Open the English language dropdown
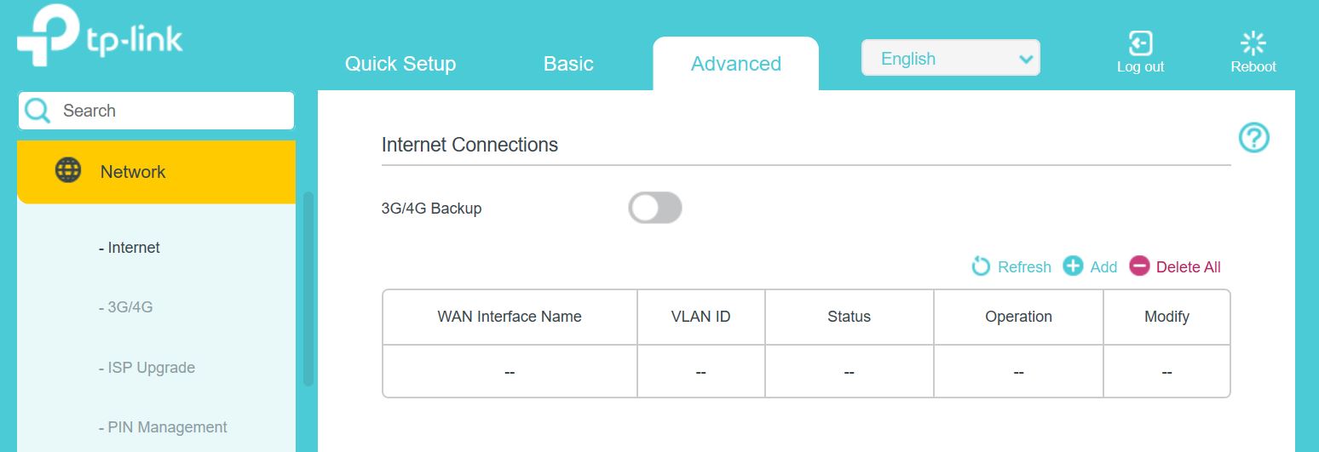This screenshot has height=452, width=1319. (951, 58)
